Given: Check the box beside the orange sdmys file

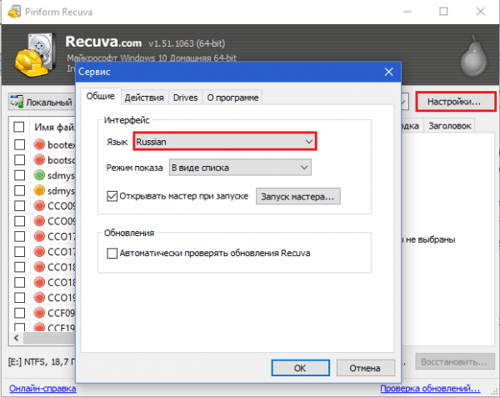Looking at the screenshot, I should (x=19, y=190).
